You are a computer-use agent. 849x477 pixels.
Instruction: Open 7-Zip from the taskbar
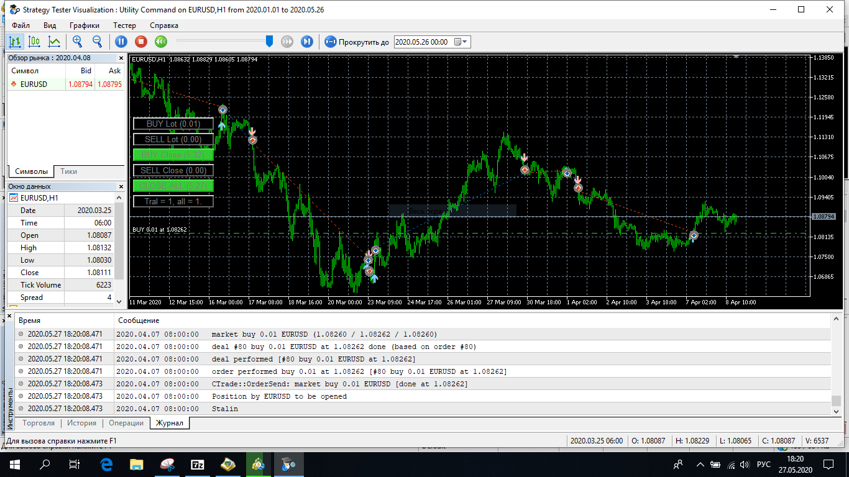[198, 464]
